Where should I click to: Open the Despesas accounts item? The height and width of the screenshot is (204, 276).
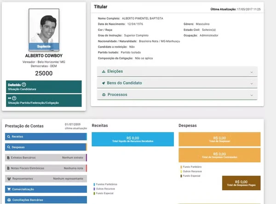[x=46, y=147]
